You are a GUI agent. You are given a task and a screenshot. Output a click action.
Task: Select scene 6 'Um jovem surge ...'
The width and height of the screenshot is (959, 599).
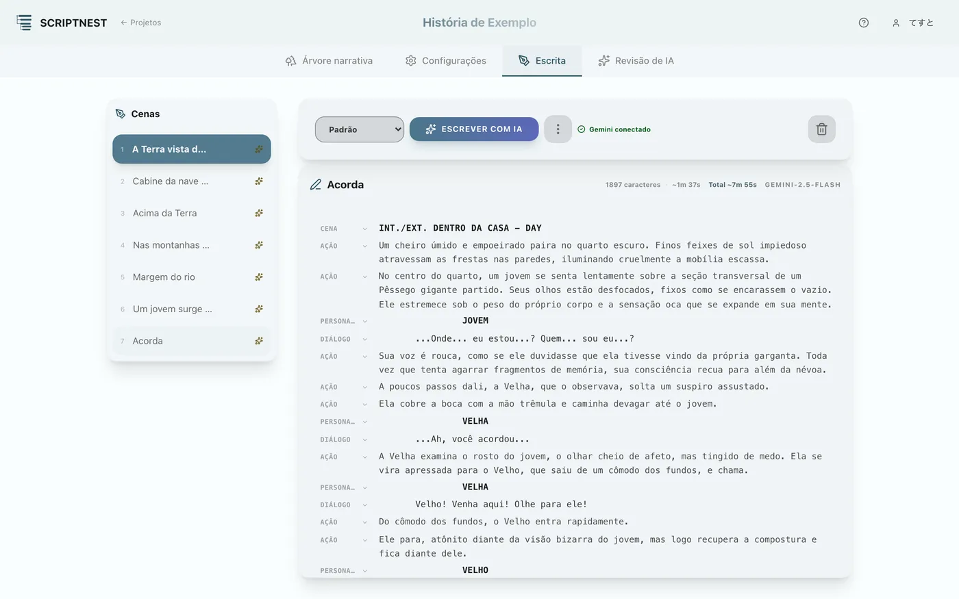tap(192, 309)
